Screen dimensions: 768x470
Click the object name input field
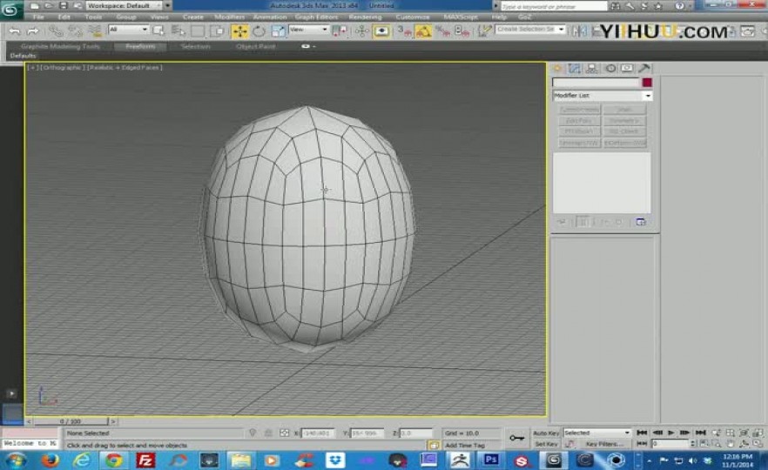pos(596,83)
